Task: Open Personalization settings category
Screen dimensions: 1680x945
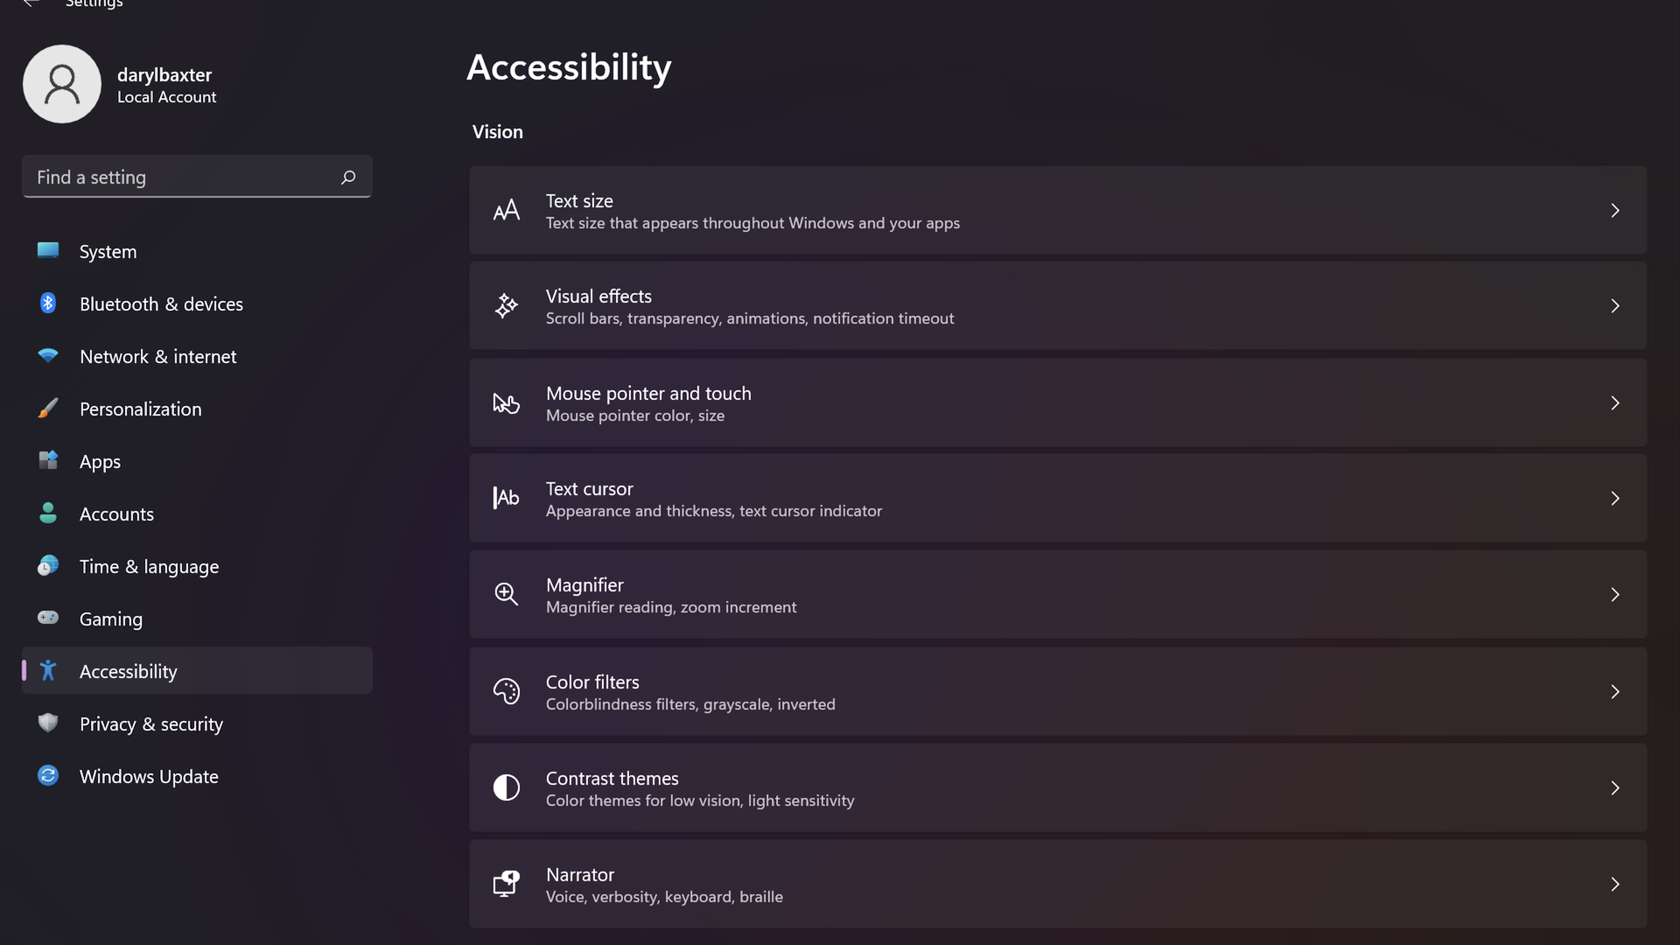Action: [x=140, y=409]
